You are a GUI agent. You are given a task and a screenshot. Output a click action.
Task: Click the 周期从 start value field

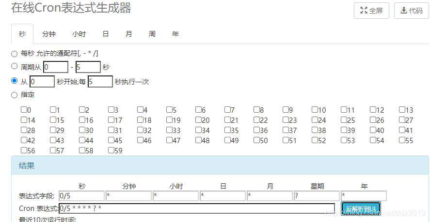pos(56,67)
